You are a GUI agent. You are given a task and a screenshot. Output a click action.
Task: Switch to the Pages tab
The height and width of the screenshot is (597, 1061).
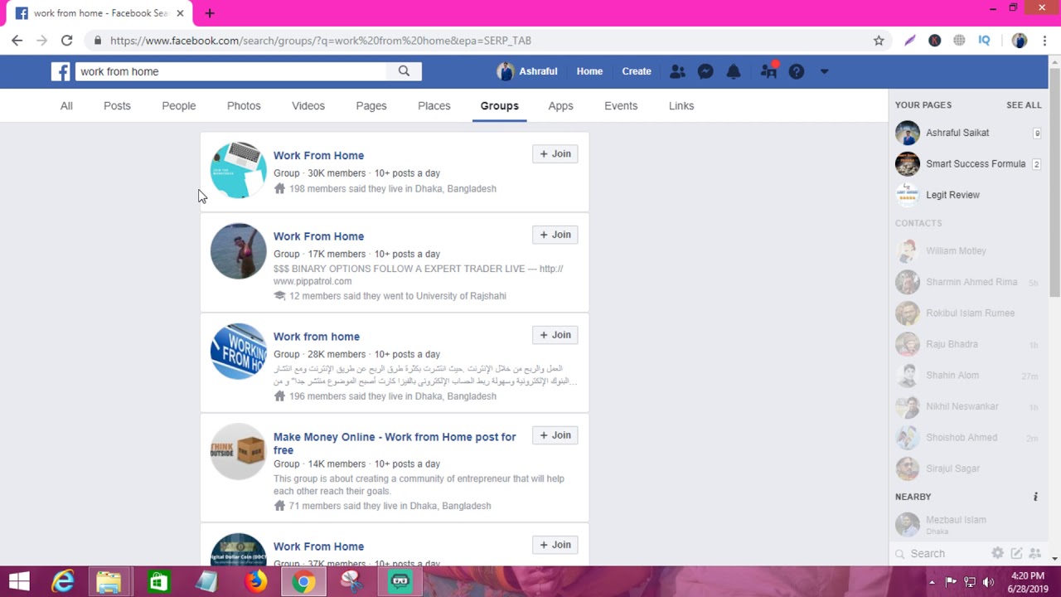371,106
